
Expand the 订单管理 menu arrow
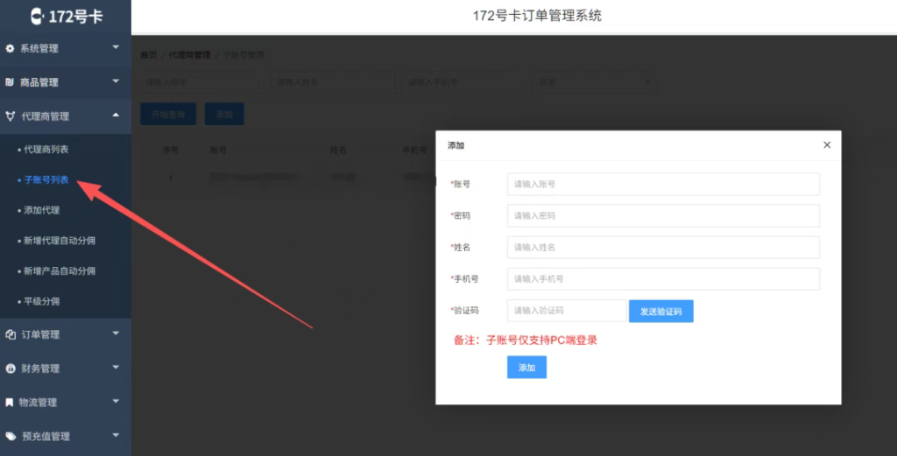(116, 333)
